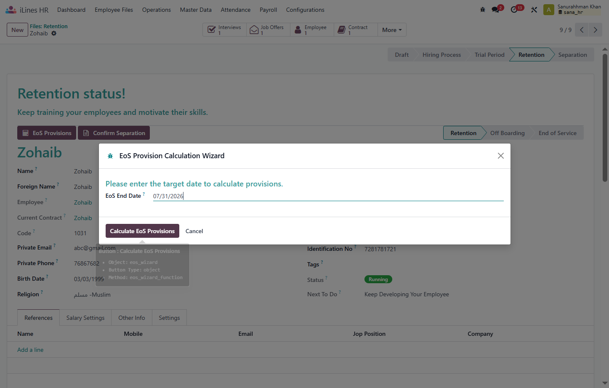Switch to Other Info tab
Image resolution: width=609 pixels, height=388 pixels.
point(132,318)
